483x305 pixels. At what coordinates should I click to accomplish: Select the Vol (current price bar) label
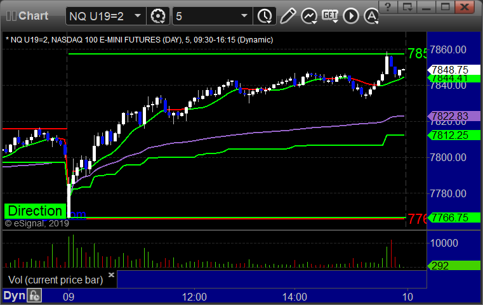(55, 280)
